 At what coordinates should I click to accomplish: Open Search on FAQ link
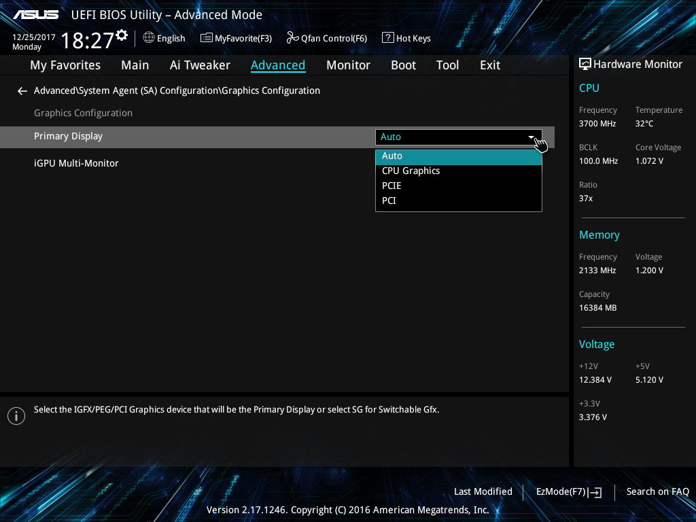[x=657, y=492]
